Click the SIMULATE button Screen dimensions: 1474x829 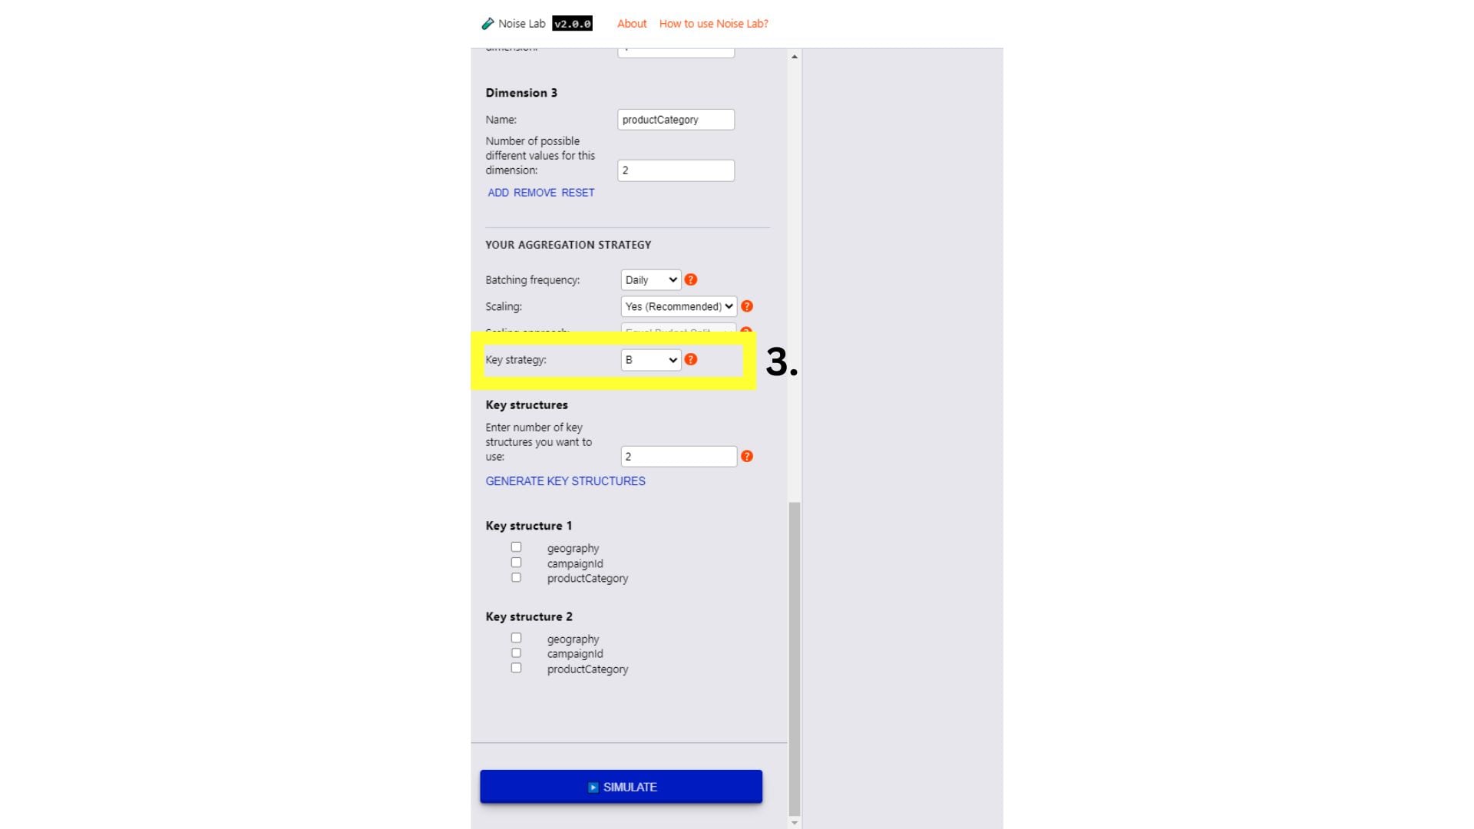(x=620, y=787)
